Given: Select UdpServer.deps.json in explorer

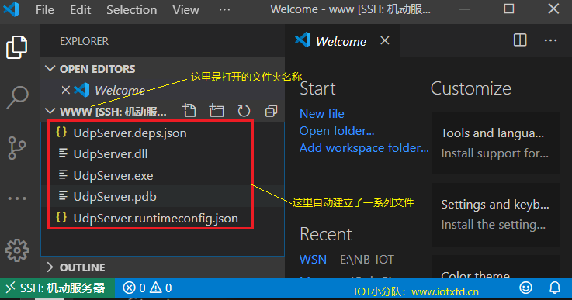Looking at the screenshot, I should (x=163, y=133).
